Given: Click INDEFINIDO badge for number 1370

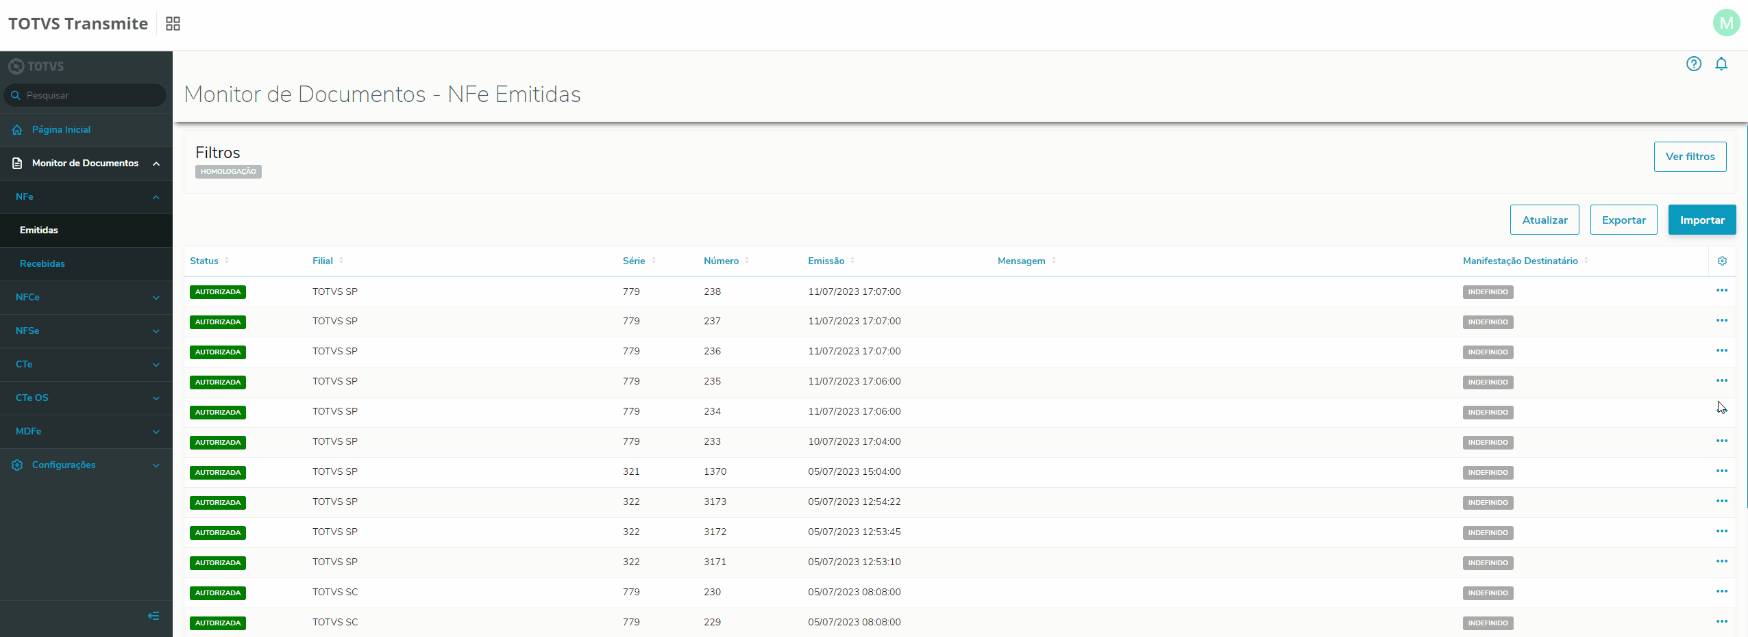Looking at the screenshot, I should point(1488,473).
